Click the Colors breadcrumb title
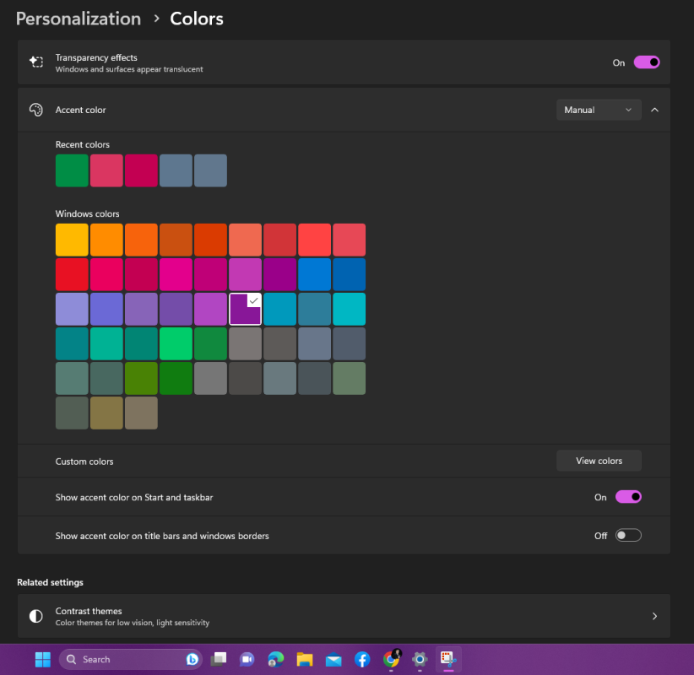The image size is (694, 675). pos(197,19)
